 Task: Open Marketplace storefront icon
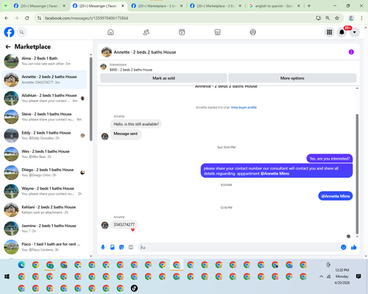(x=217, y=32)
